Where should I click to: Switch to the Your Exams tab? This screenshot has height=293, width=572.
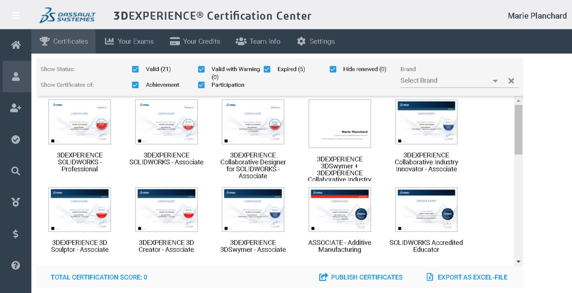(x=129, y=41)
